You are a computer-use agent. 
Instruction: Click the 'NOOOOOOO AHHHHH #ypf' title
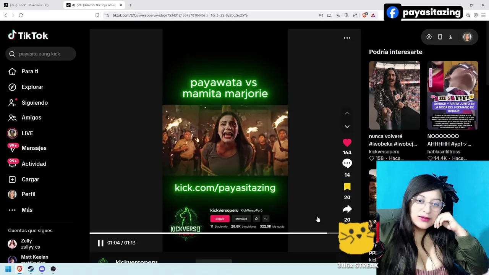tap(449, 140)
